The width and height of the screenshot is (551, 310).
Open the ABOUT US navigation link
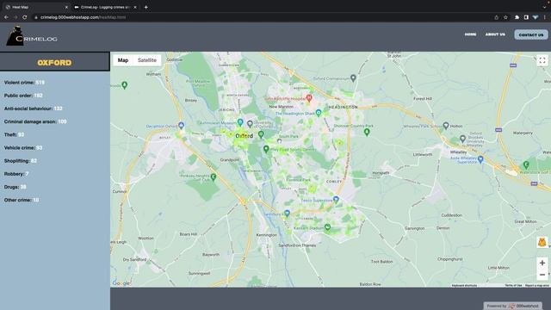(495, 34)
